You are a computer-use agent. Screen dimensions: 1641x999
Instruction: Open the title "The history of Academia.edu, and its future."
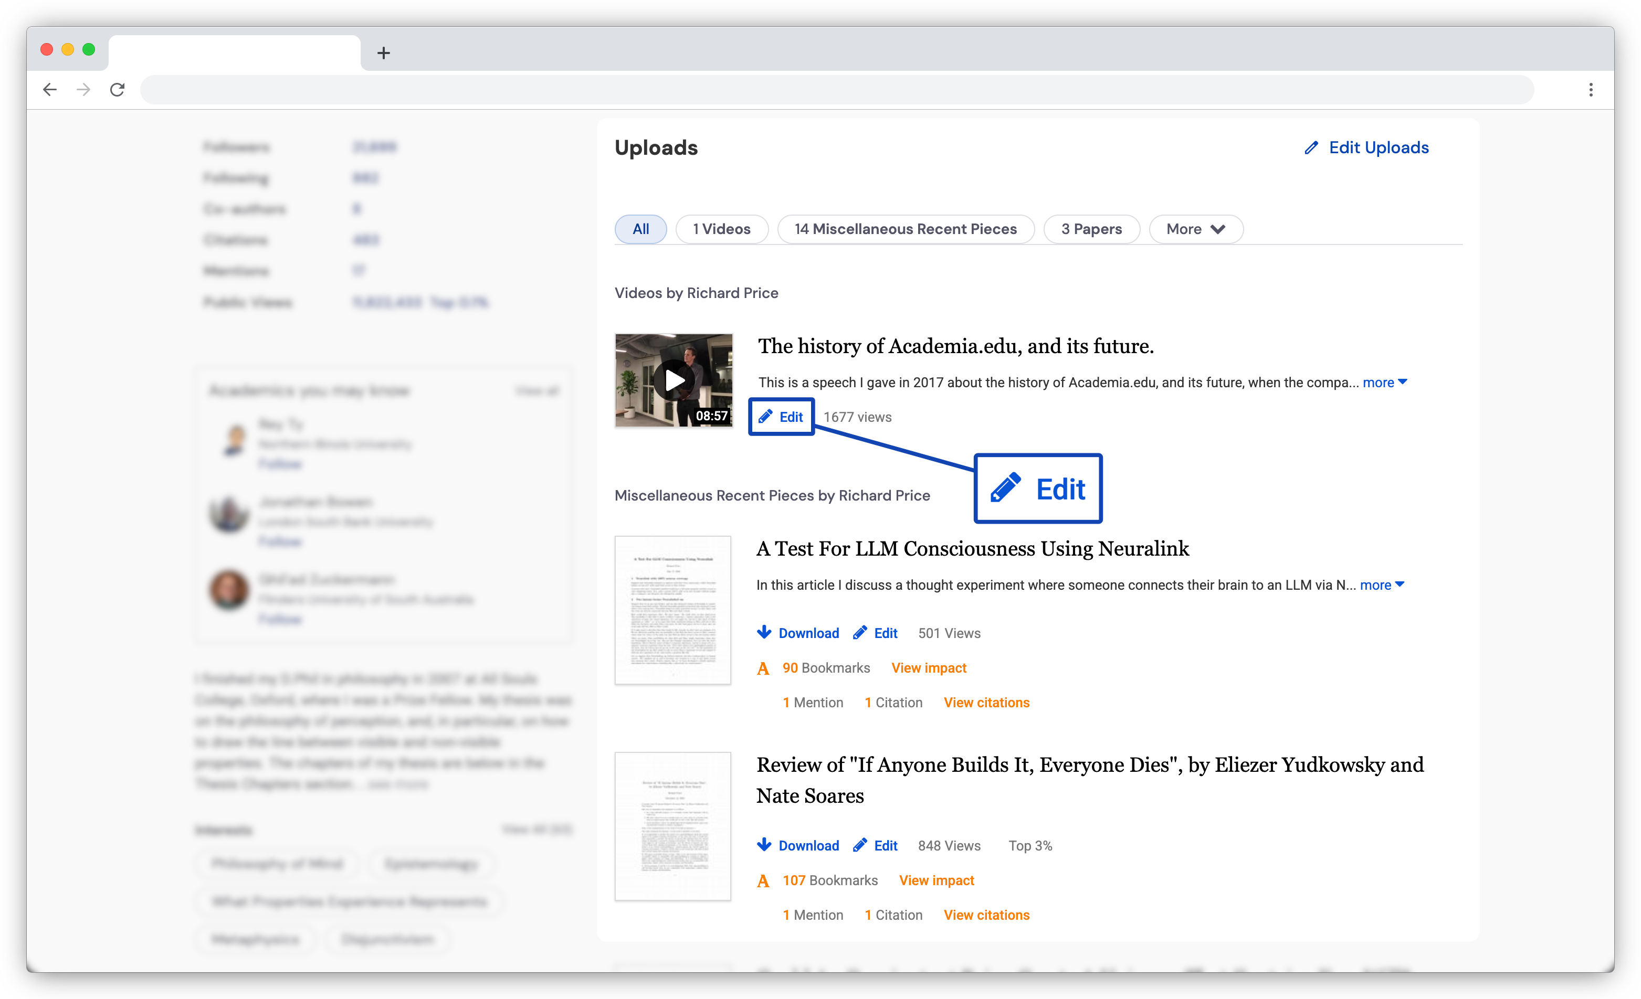pos(956,346)
